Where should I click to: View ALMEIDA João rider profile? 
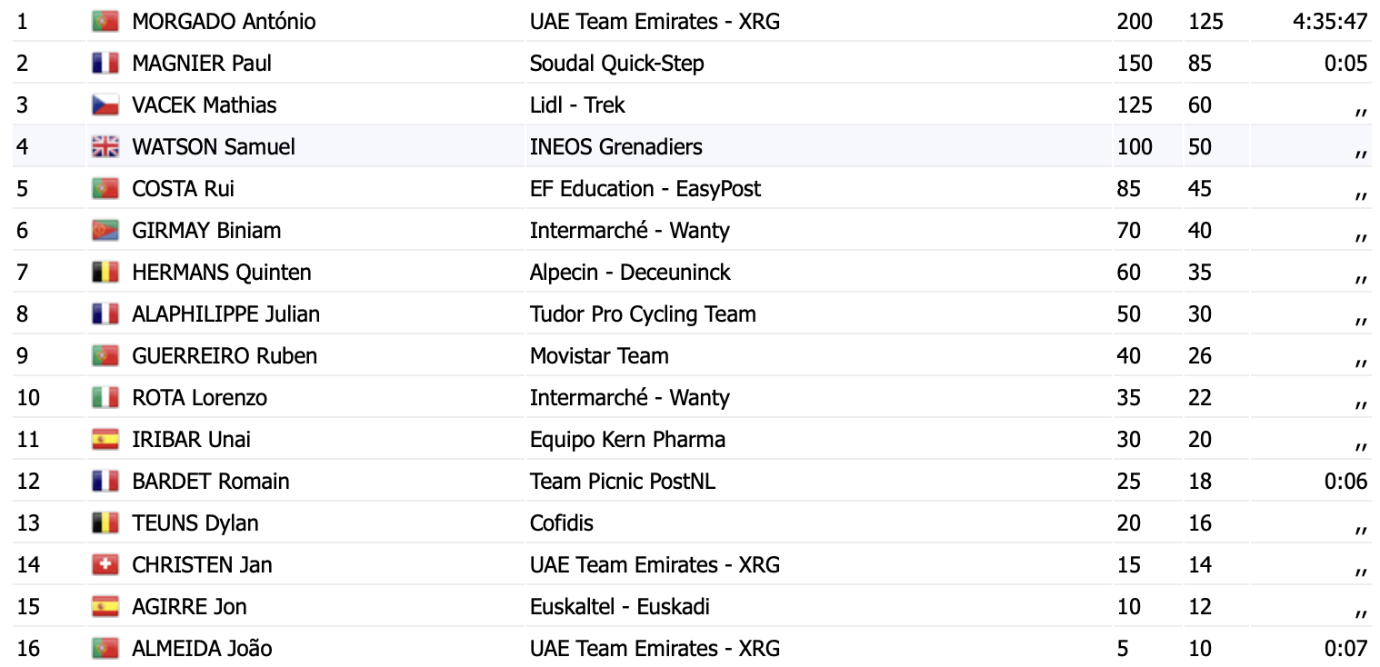pos(202,648)
